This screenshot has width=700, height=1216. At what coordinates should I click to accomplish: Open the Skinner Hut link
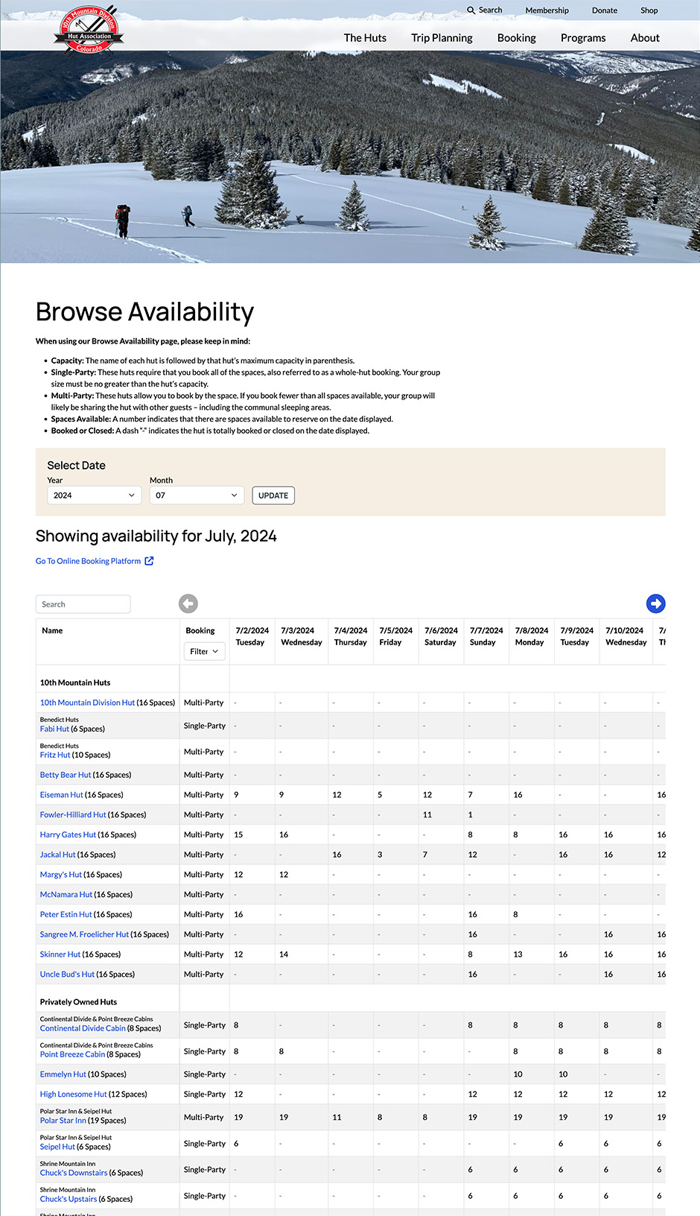(x=60, y=954)
